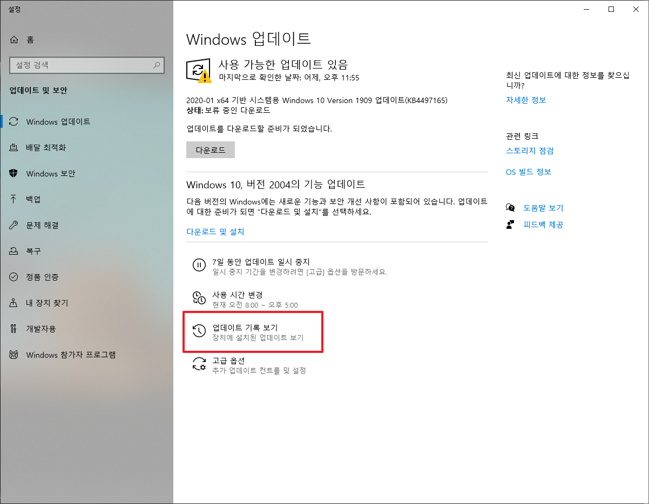Click the 문제 해결 wrench icon
This screenshot has width=649, height=504.
14,226
